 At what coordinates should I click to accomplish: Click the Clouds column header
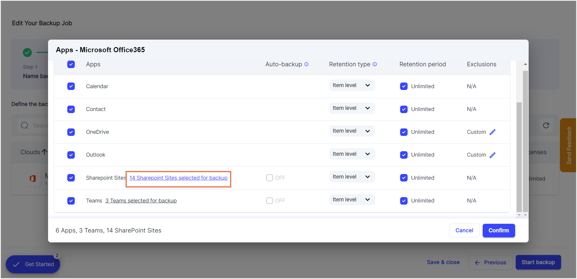tap(30, 152)
